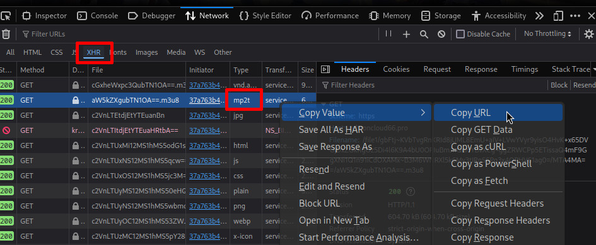Filter requests by HTML
The image size is (596, 245).
(32, 52)
